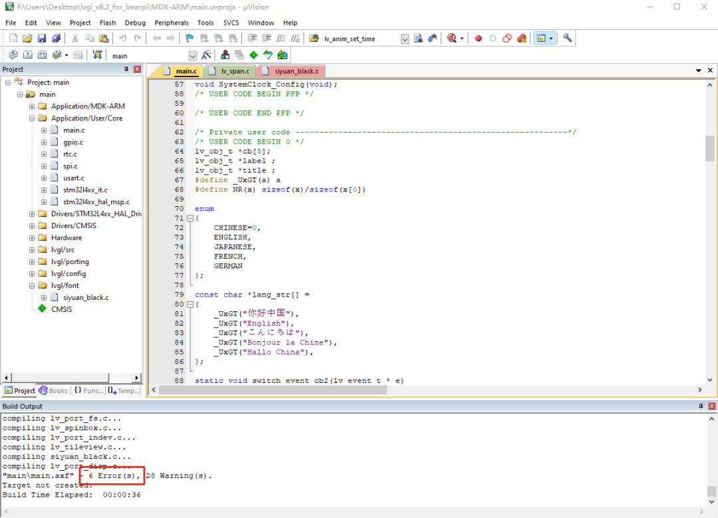The height and width of the screenshot is (518, 718).
Task: Create a new file with New icon
Action: point(13,39)
